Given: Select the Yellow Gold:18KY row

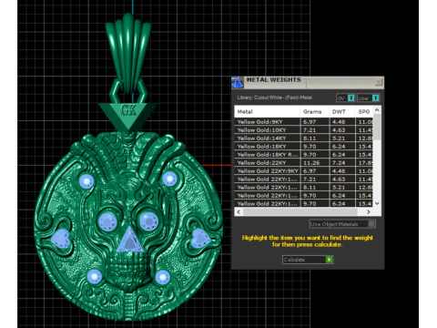Looking at the screenshot, I should point(304,147).
